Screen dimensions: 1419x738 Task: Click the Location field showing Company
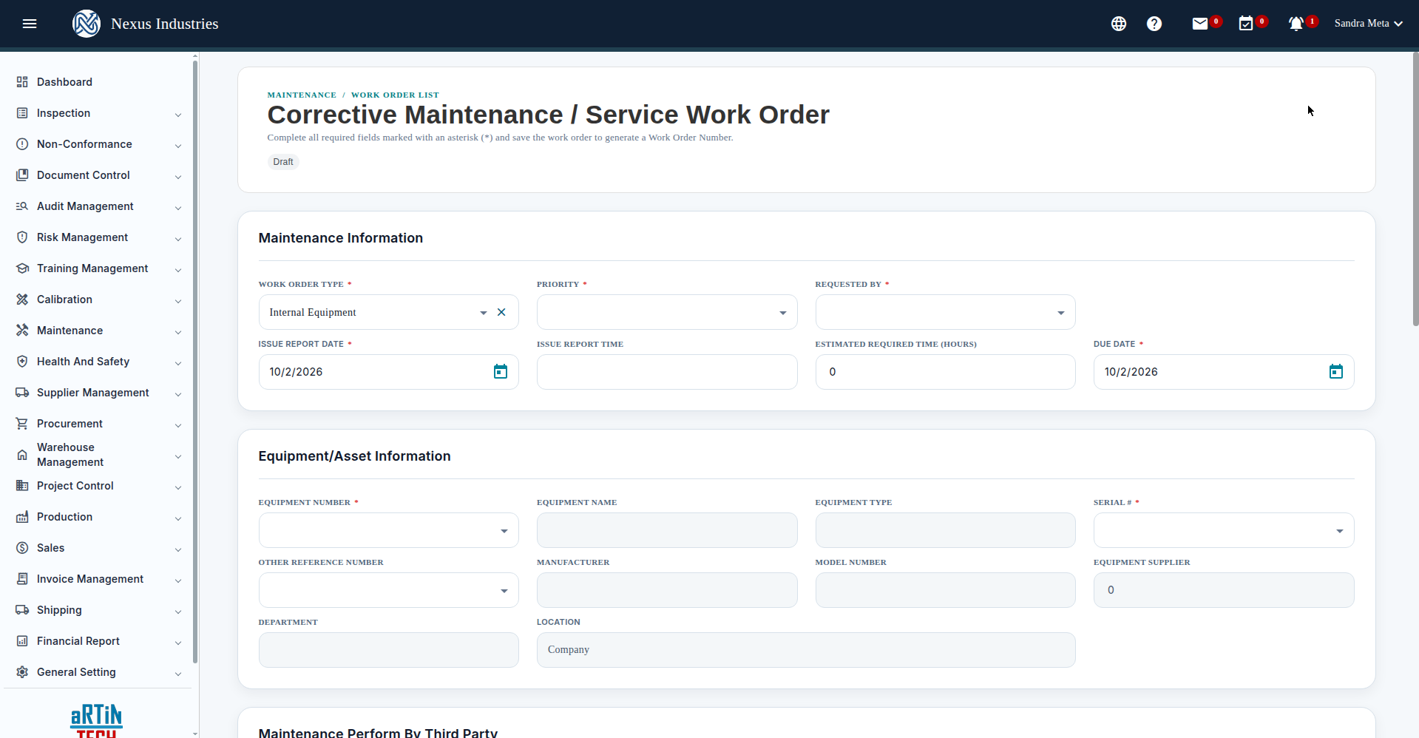point(806,650)
